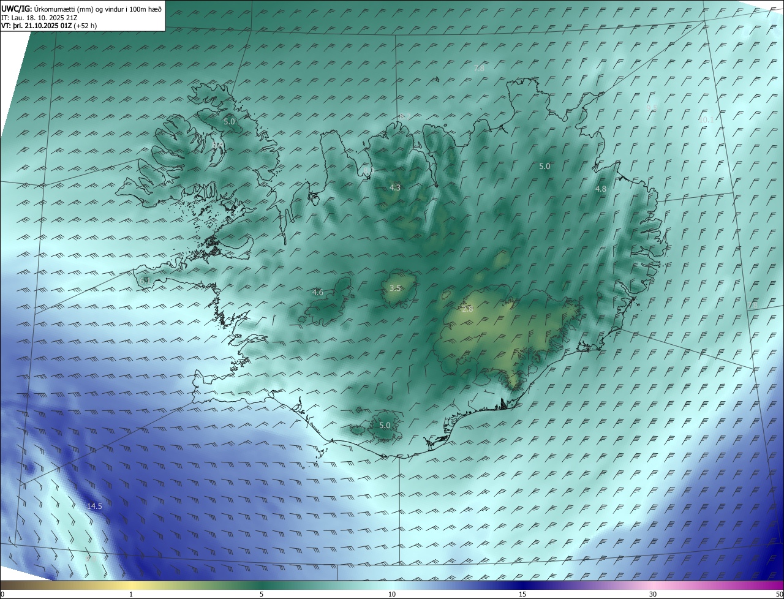This screenshot has height=599, width=784.
Task: Click the 8.2 value label
Action: click(x=404, y=116)
